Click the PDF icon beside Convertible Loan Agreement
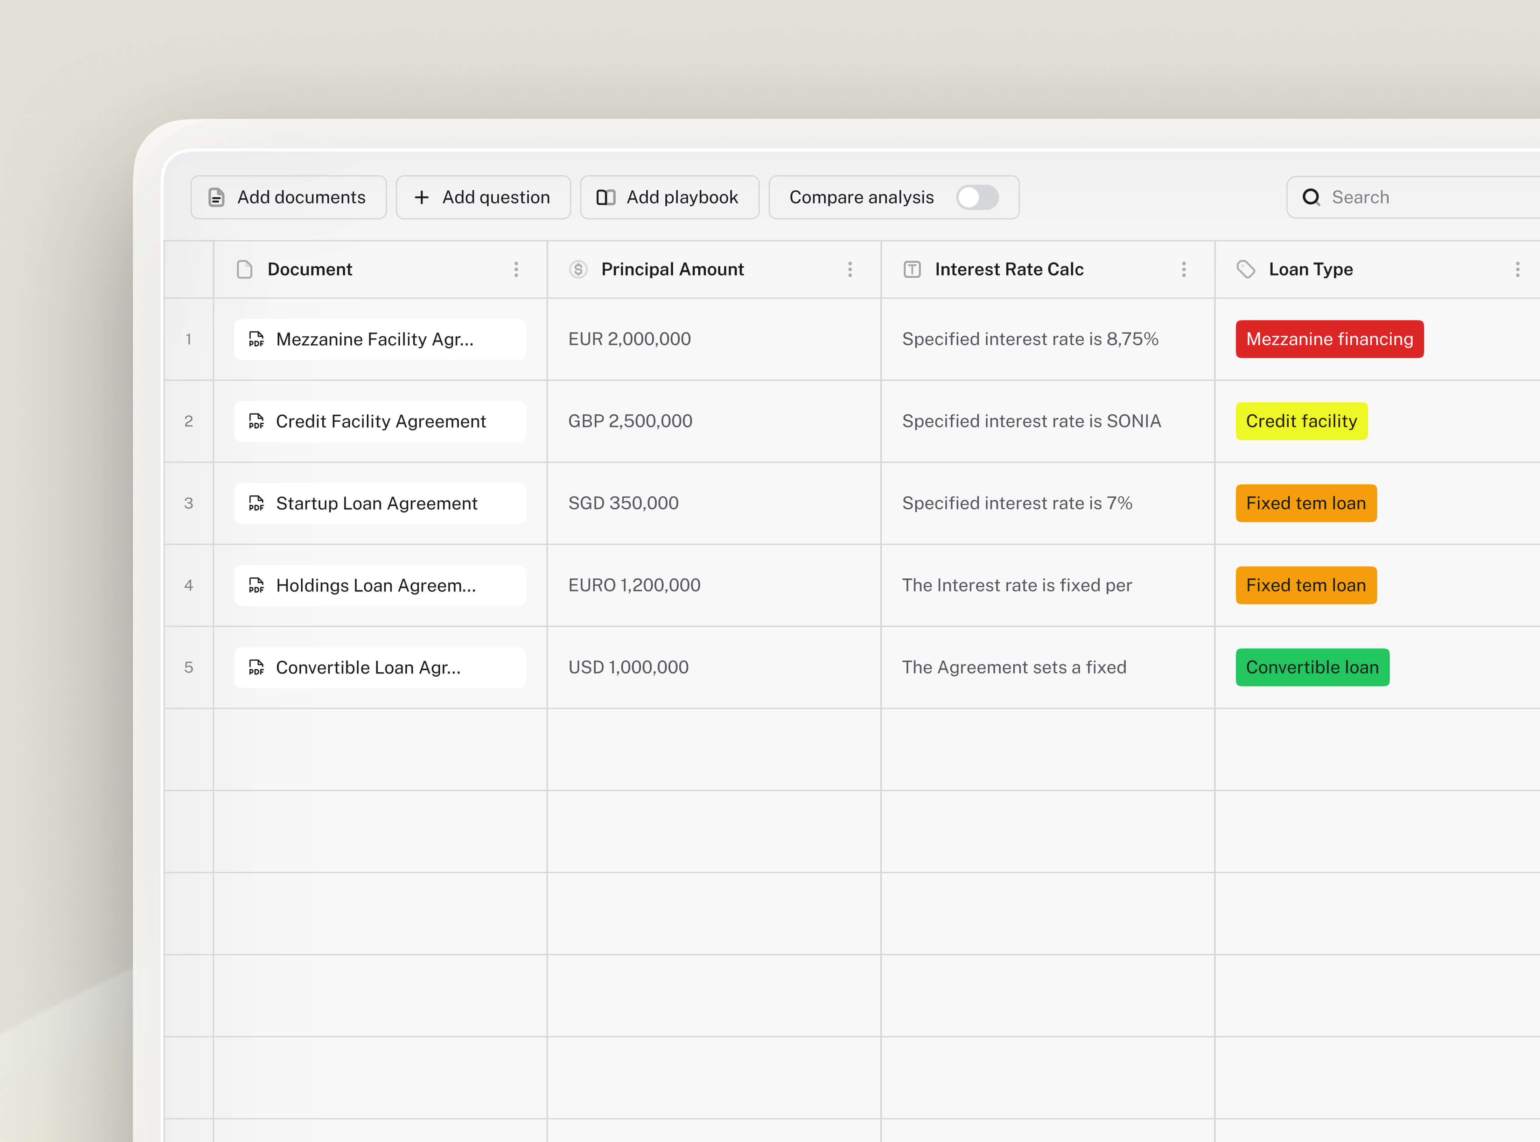 point(257,668)
